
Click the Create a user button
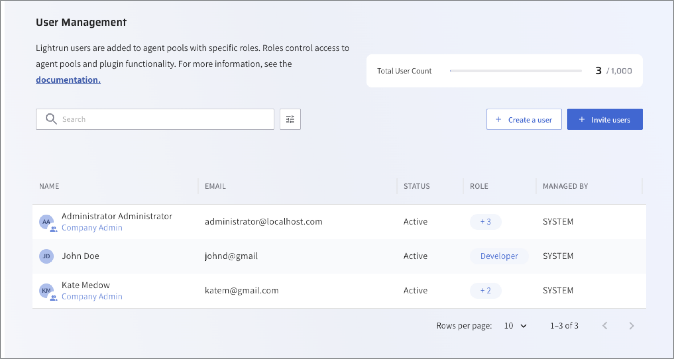coord(524,119)
